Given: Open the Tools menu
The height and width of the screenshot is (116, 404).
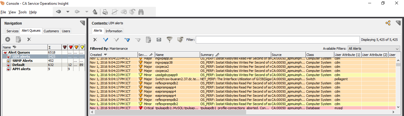Looking at the screenshot, I should [23, 12].
